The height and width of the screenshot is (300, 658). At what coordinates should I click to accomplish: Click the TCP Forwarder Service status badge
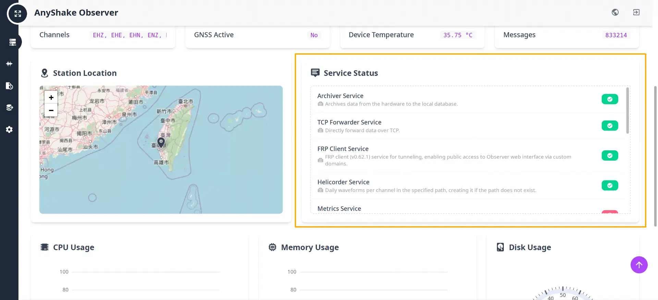[x=610, y=125]
